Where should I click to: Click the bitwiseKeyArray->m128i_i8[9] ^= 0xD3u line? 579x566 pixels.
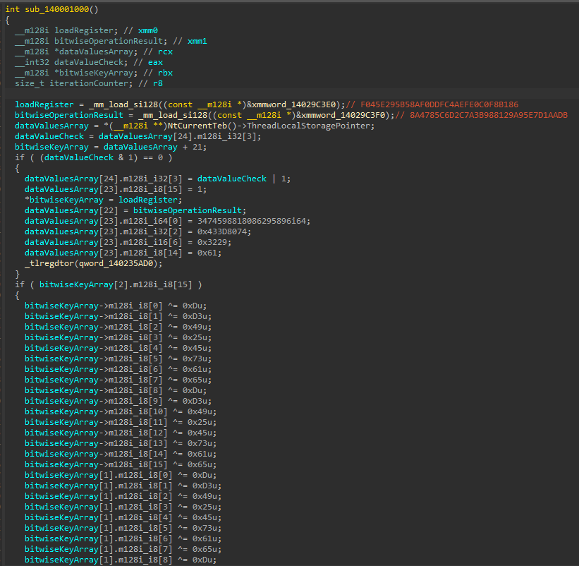point(118,402)
